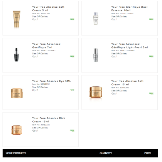Click the Absolue Soft Cream 5 ml tube image
The width and height of the screenshot is (162, 162).
tap(17, 19)
